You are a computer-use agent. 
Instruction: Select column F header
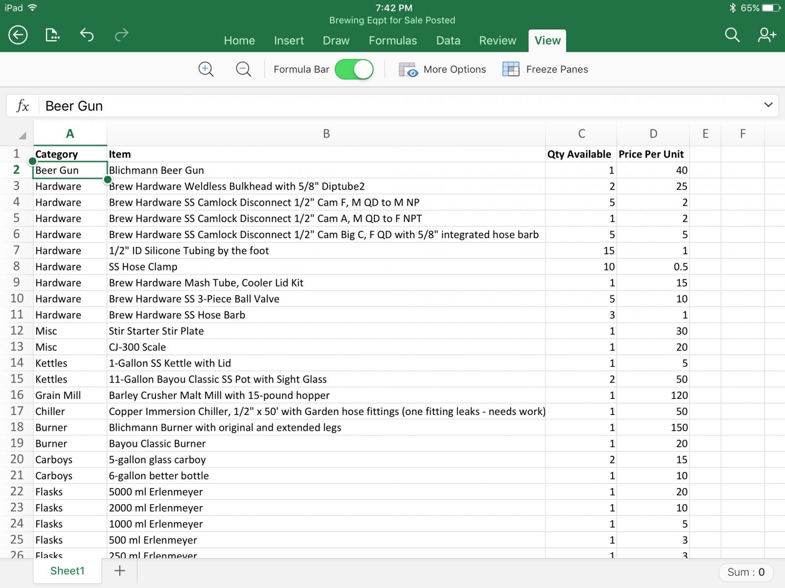pyautogui.click(x=743, y=134)
